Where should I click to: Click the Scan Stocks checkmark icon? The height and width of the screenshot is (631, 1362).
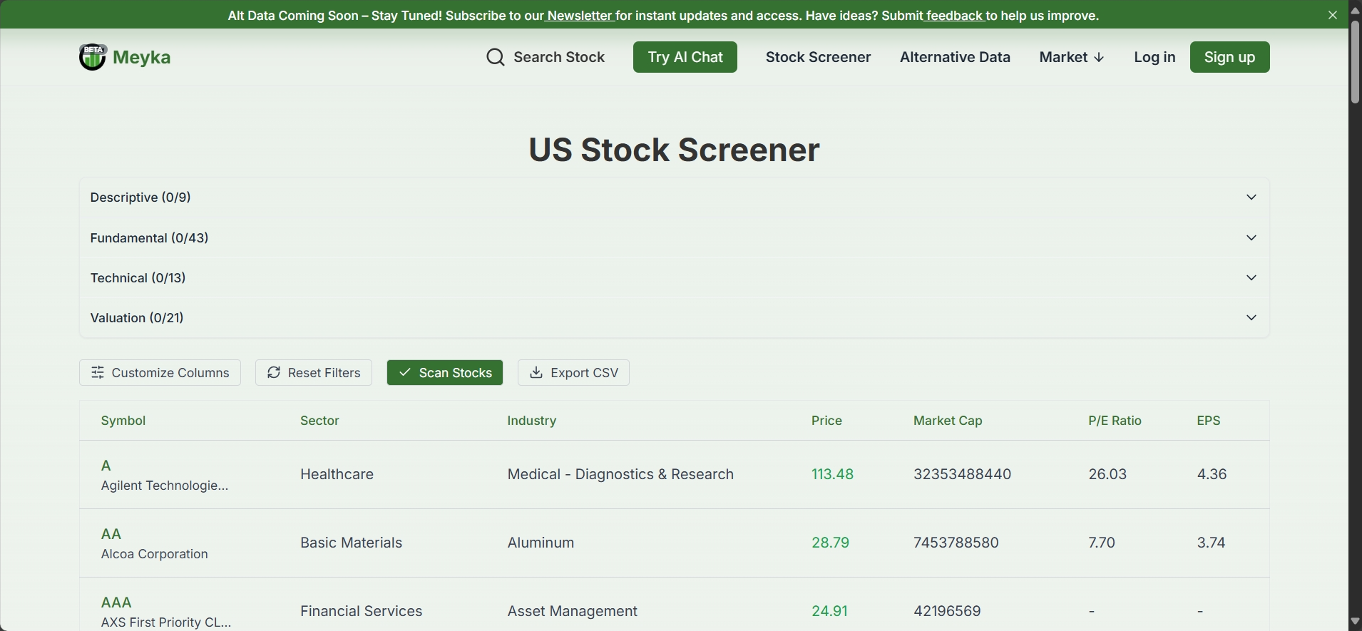coord(405,373)
